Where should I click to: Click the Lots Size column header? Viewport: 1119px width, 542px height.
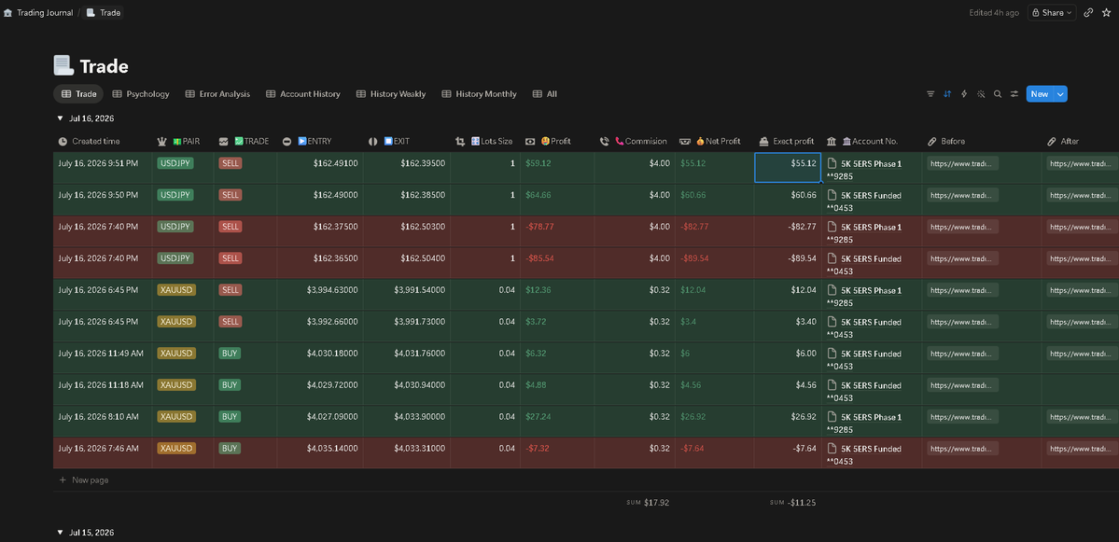[x=485, y=141]
